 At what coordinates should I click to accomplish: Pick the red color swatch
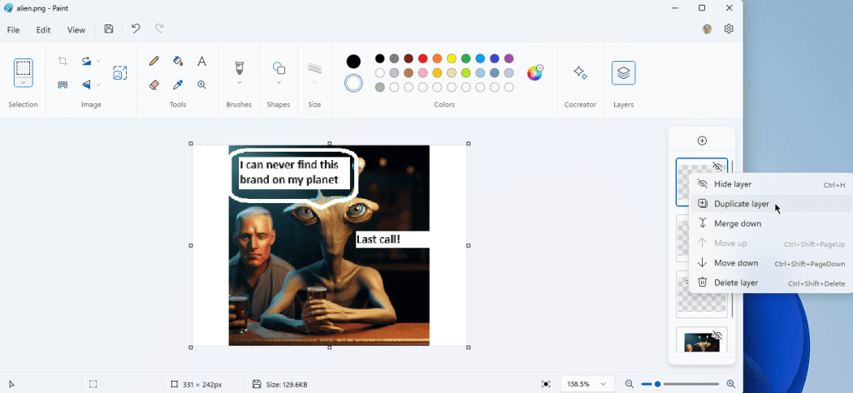click(422, 58)
